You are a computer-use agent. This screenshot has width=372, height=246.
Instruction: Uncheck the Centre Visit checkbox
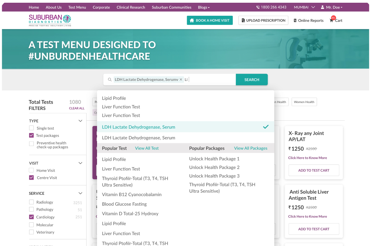(x=32, y=178)
